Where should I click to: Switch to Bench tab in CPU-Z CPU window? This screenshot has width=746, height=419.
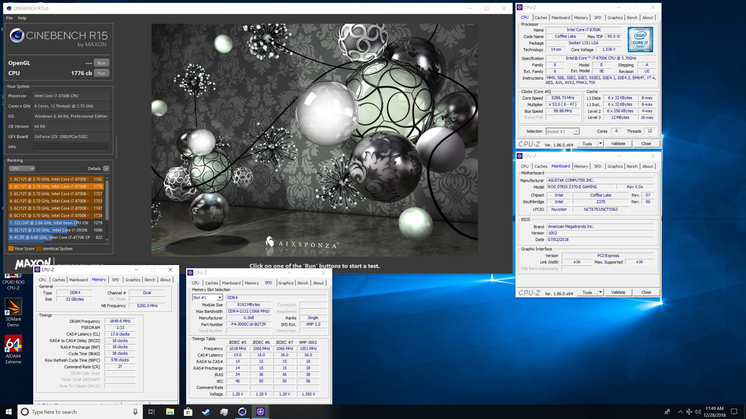pyautogui.click(x=632, y=17)
